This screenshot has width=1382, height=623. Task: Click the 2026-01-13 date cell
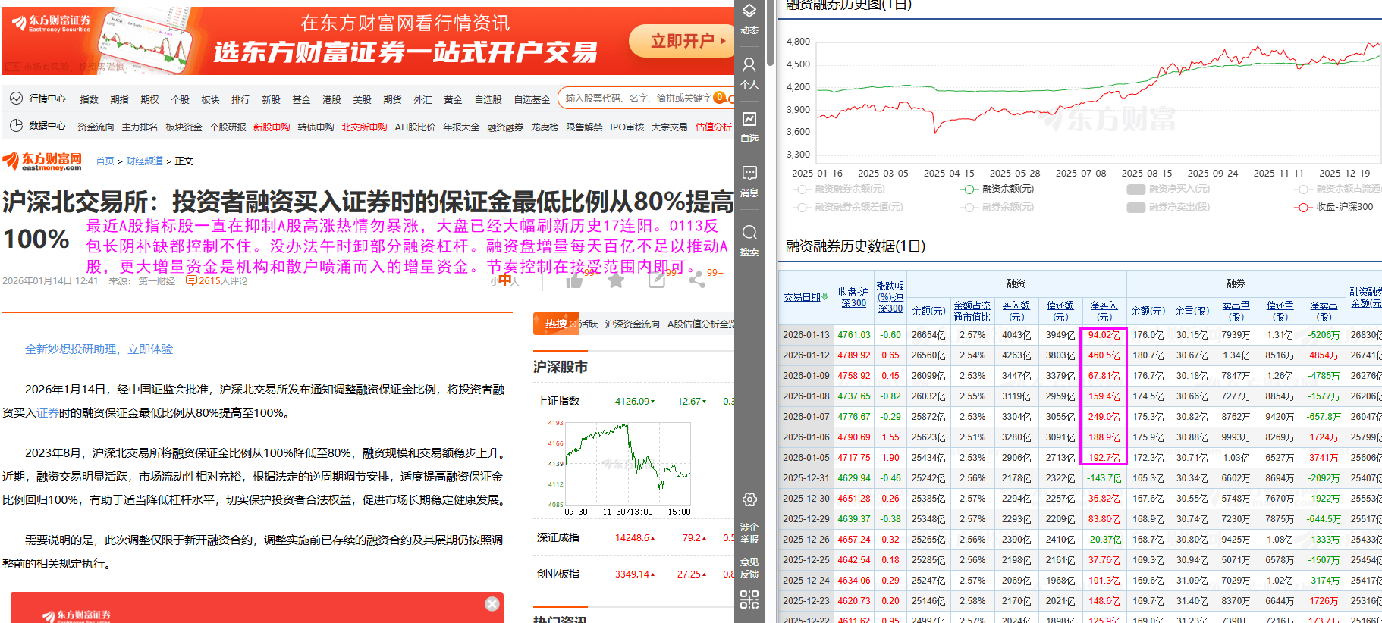(x=806, y=334)
